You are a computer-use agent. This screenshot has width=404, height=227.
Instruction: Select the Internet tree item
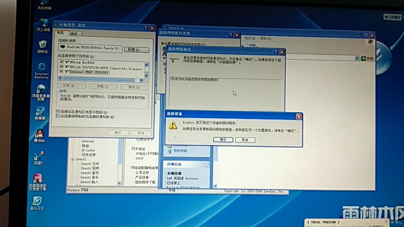point(88,141)
